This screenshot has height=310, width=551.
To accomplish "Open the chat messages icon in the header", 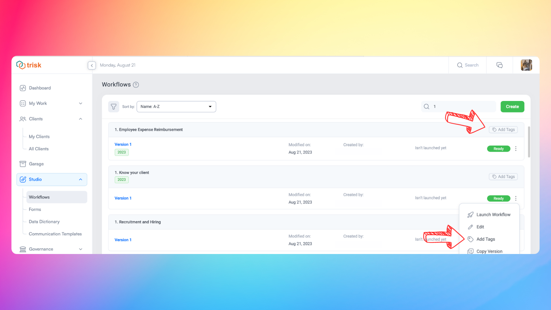I will (499, 65).
